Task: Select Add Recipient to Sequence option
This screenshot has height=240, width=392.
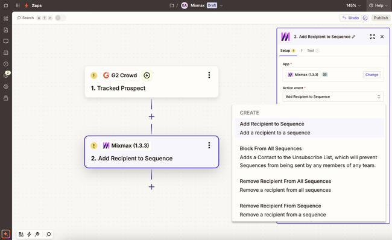Action: pyautogui.click(x=309, y=128)
